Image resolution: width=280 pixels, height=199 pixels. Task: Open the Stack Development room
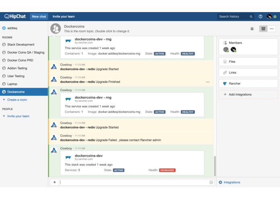(x=24, y=44)
